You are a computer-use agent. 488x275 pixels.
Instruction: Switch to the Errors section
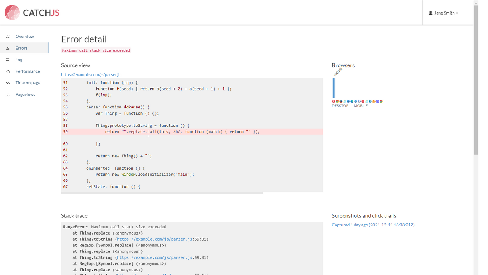coord(21,48)
